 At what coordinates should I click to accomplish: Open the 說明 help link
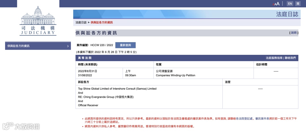[294, 33]
